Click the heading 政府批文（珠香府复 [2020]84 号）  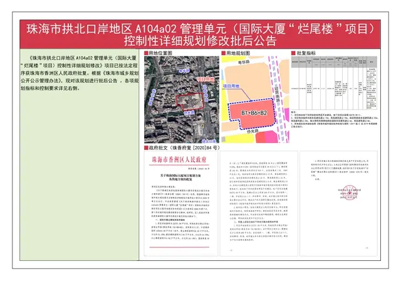tap(184, 147)
